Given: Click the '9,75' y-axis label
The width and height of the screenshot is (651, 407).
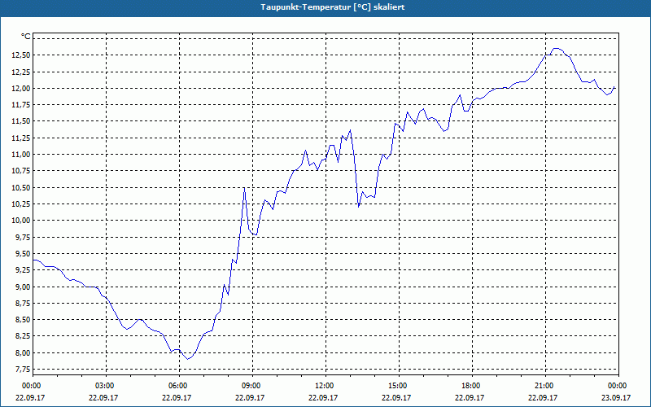Looking at the screenshot, I should click(x=23, y=237).
